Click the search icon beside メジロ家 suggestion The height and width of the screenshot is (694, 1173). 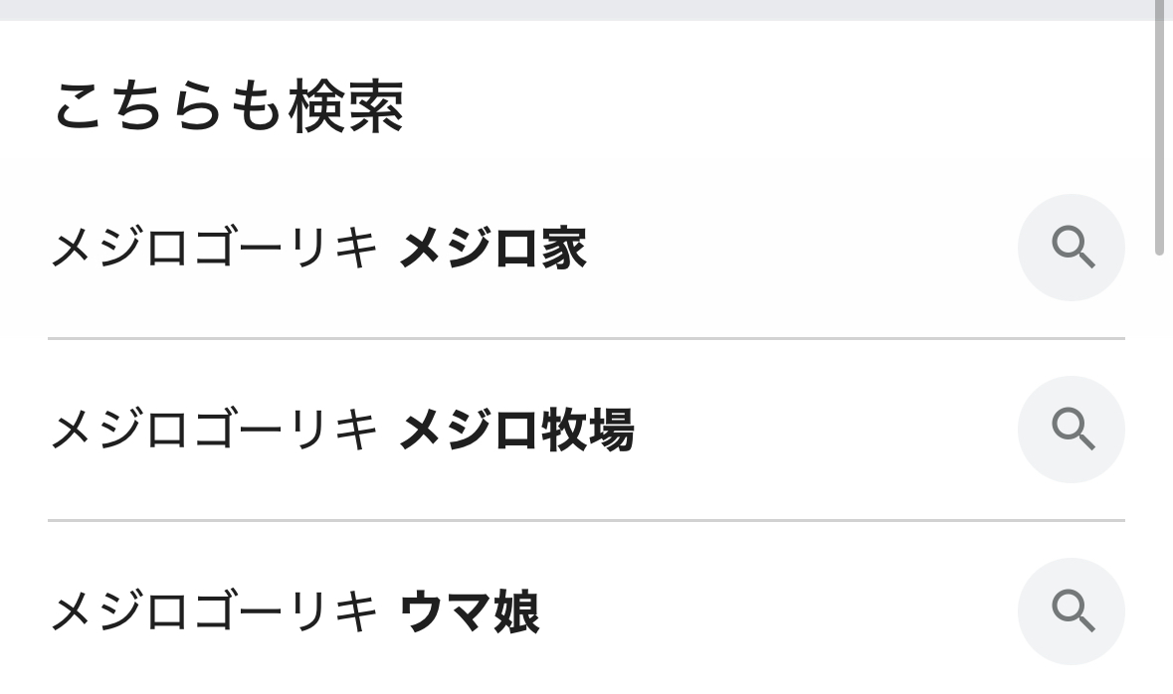pos(1071,248)
